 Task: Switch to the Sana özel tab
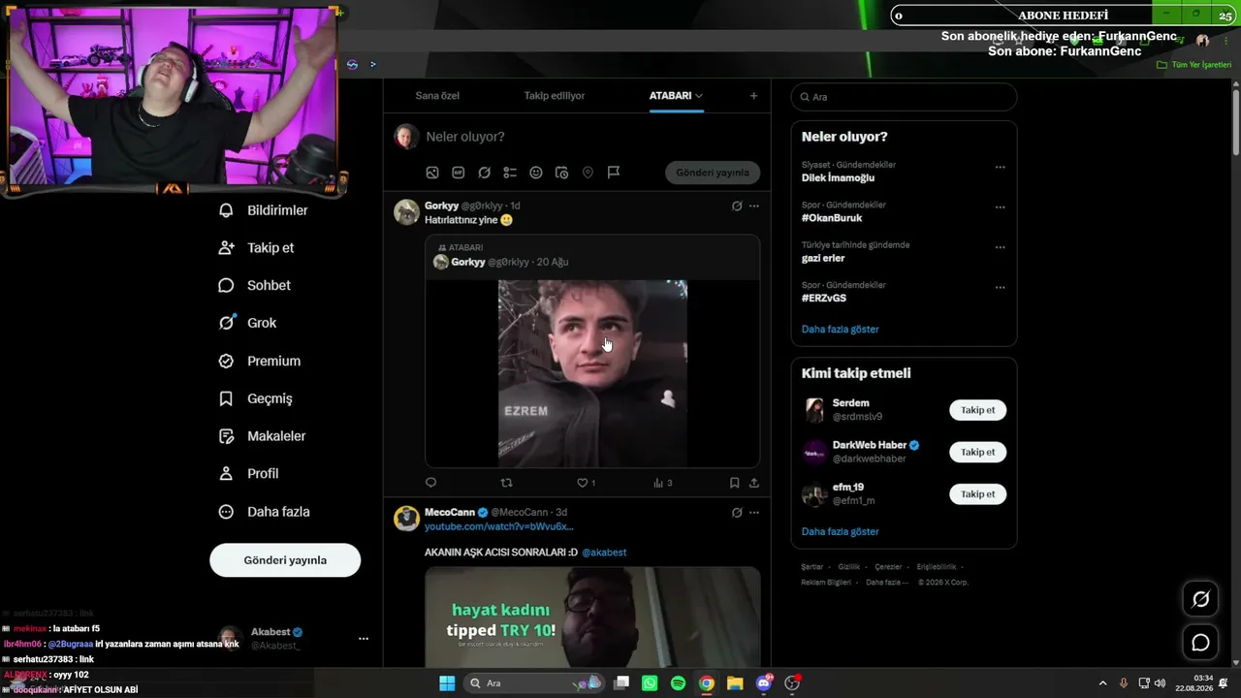pos(437,96)
